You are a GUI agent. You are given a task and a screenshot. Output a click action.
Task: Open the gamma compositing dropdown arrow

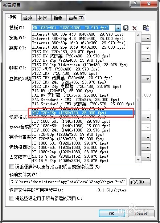pyautogui.click(x=148, y=127)
